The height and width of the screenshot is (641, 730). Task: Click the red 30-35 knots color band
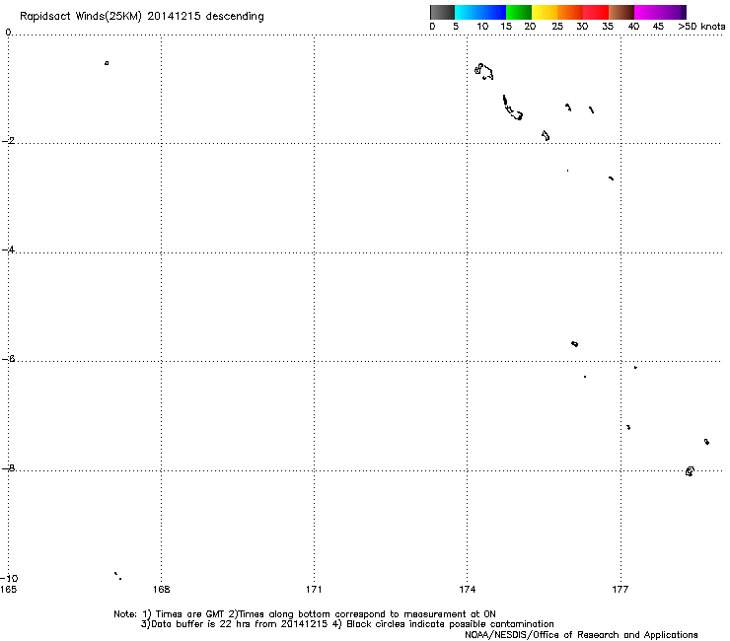tap(596, 12)
